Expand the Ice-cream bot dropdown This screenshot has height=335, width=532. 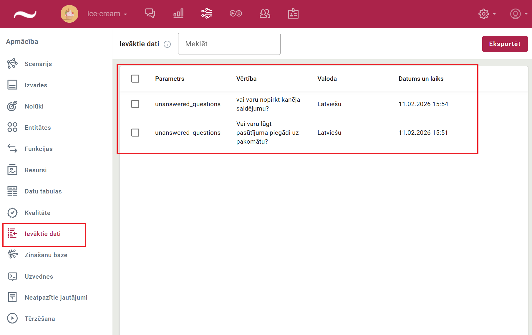(107, 14)
